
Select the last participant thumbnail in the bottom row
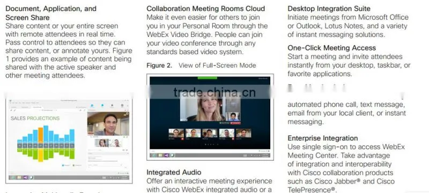point(243,133)
